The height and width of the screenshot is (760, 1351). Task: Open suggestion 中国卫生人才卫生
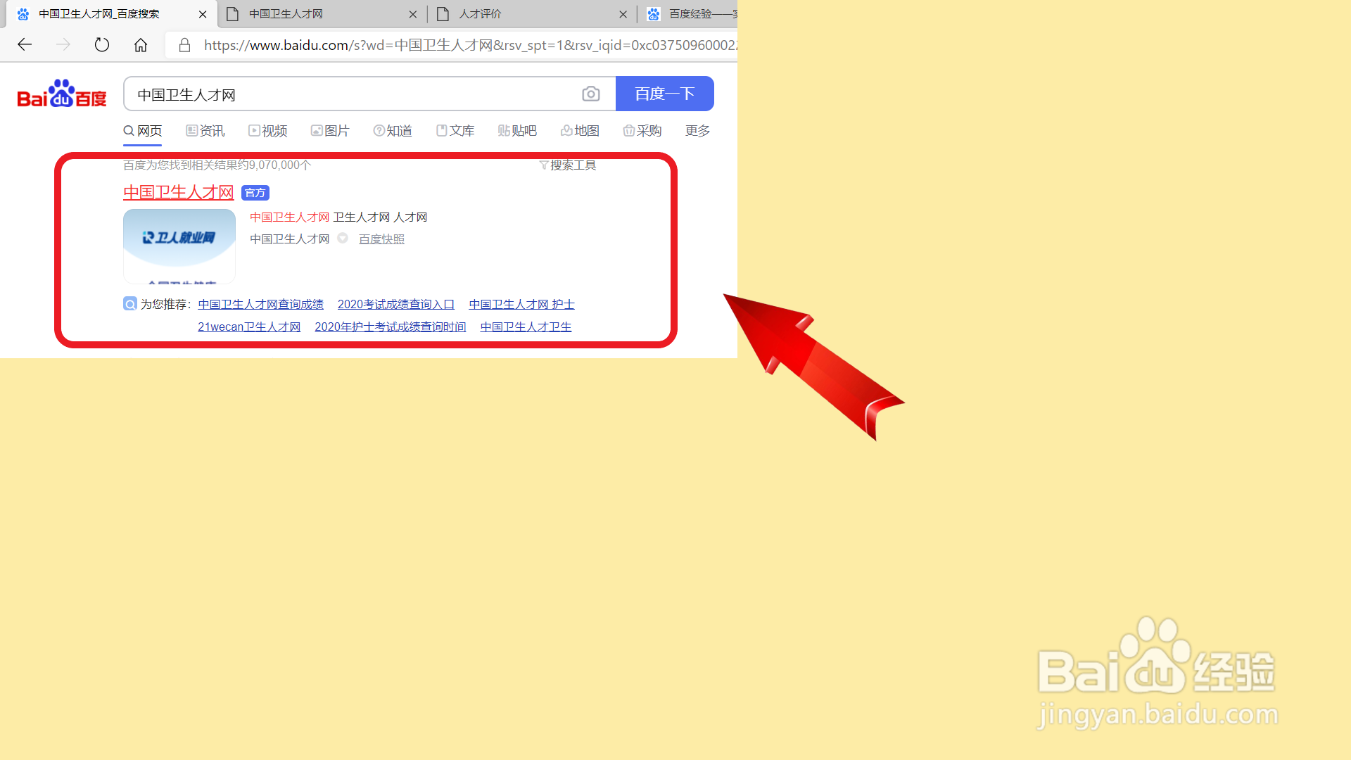click(x=526, y=327)
